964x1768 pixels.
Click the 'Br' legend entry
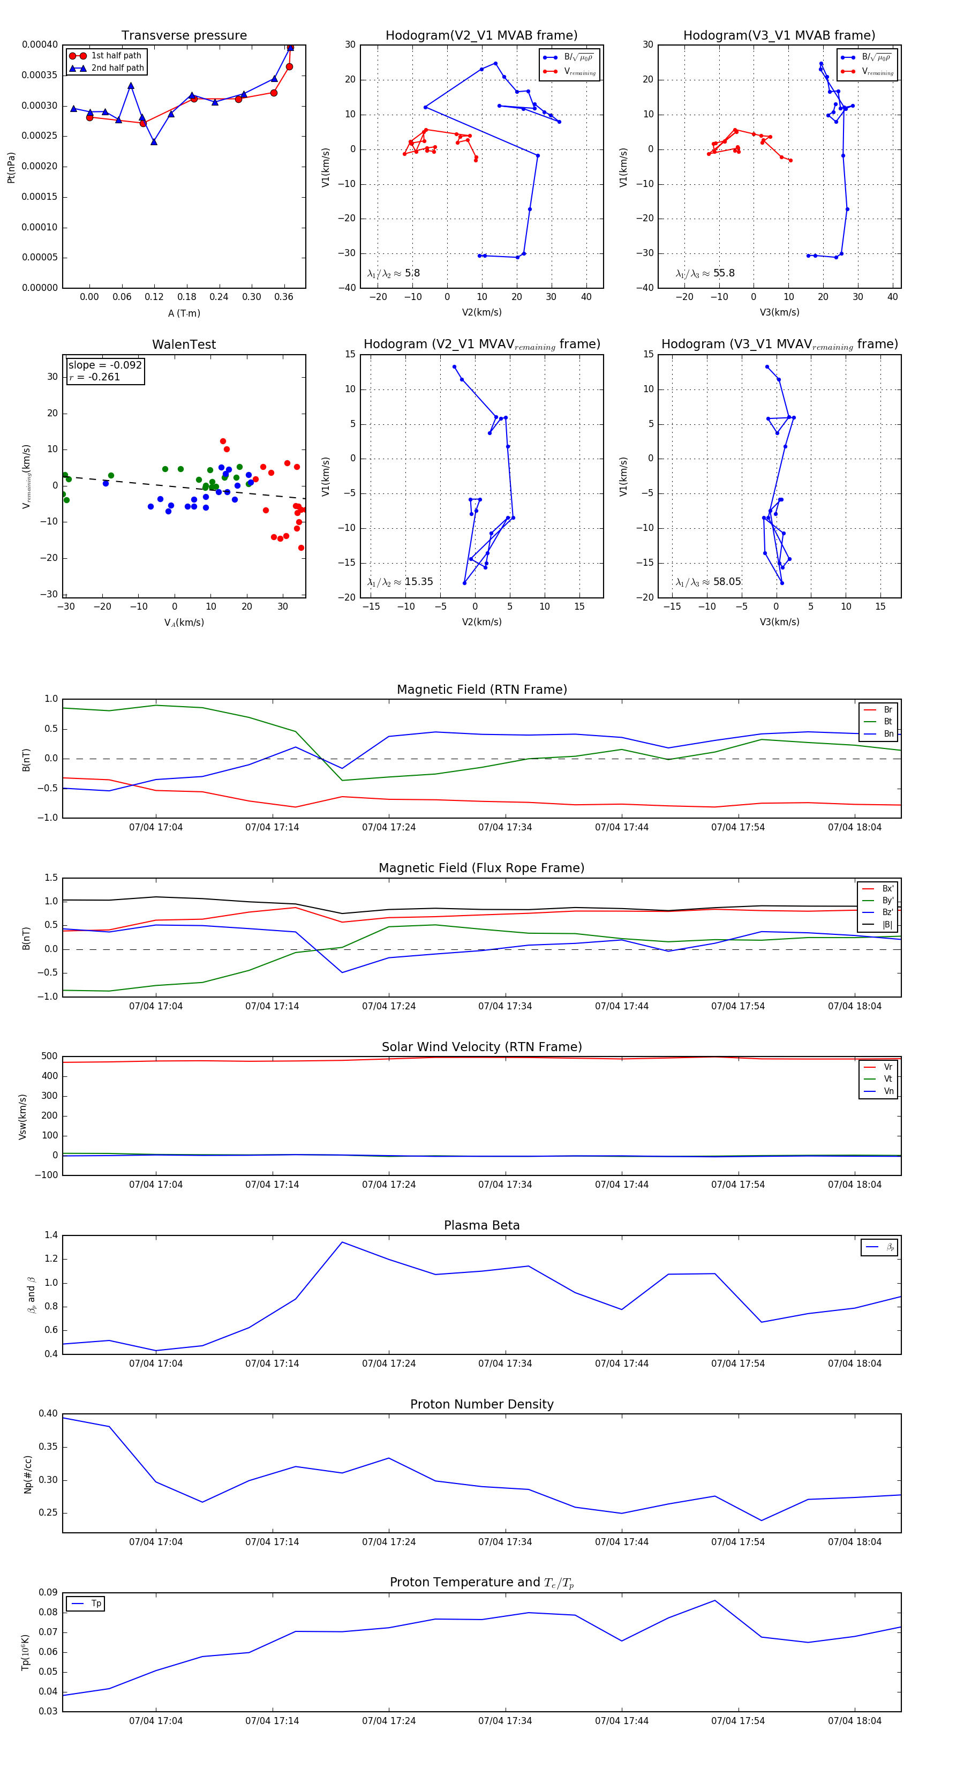pyautogui.click(x=879, y=710)
